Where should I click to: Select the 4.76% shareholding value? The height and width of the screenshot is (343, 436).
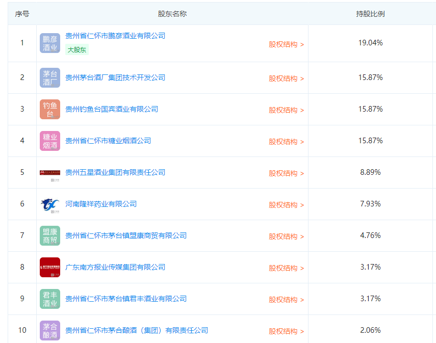tap(370, 235)
